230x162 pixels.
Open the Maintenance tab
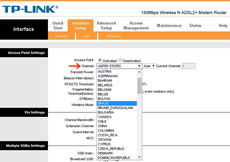click(x=169, y=26)
